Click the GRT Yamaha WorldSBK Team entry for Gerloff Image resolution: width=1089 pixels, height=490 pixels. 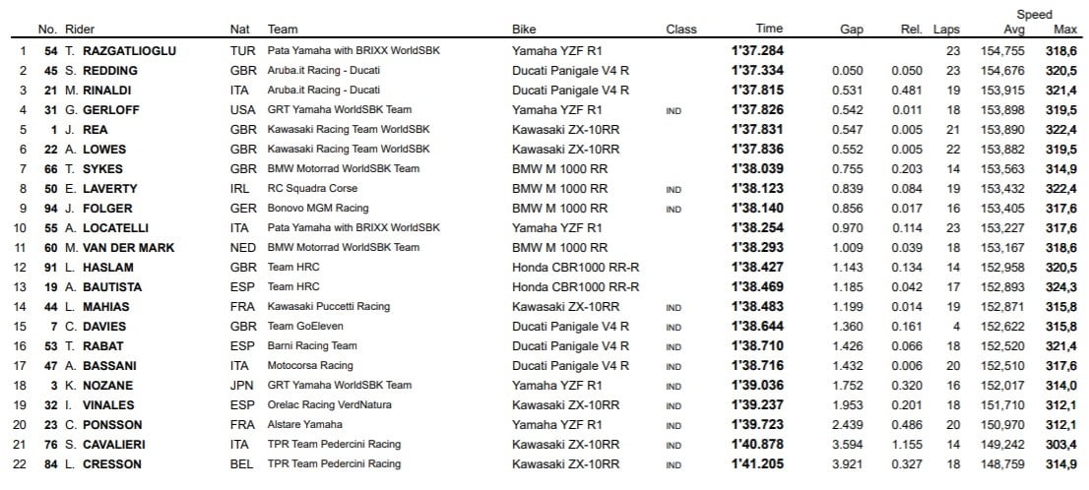[340, 110]
